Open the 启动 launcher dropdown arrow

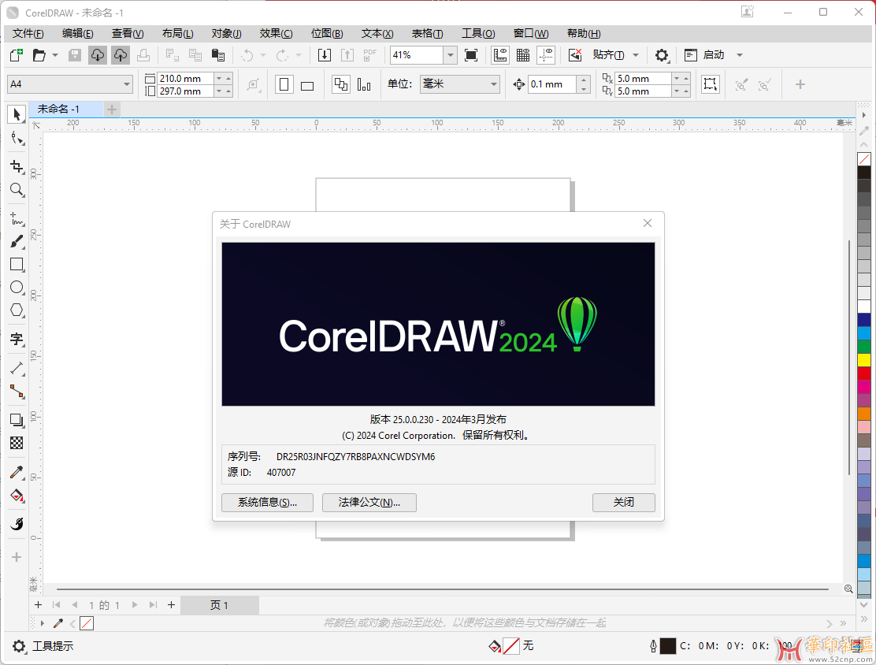(x=740, y=55)
